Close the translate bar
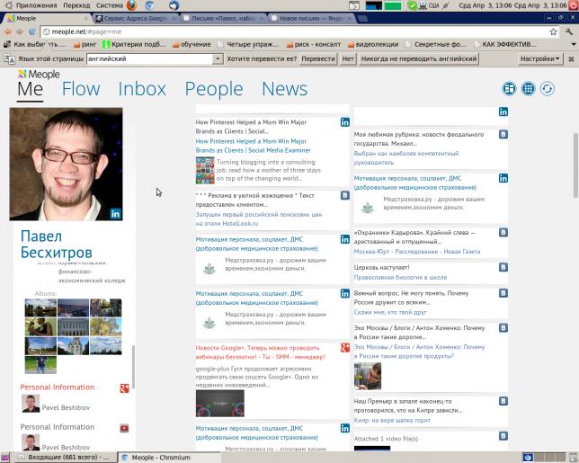The width and height of the screenshot is (579, 463). tap(571, 58)
